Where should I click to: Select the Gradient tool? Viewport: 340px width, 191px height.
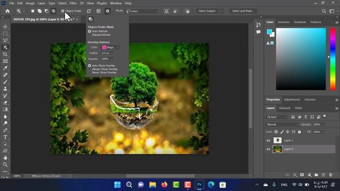point(5,110)
